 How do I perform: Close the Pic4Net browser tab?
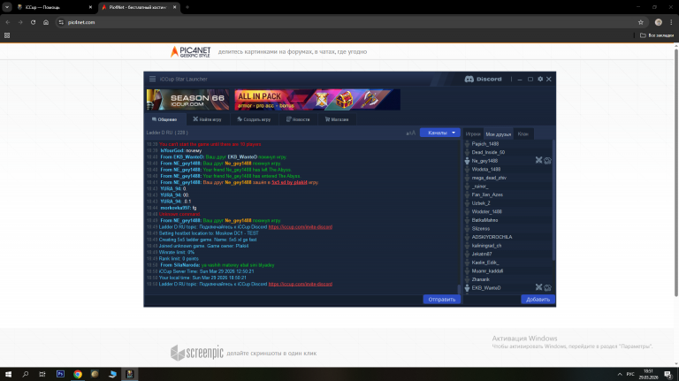(x=174, y=7)
